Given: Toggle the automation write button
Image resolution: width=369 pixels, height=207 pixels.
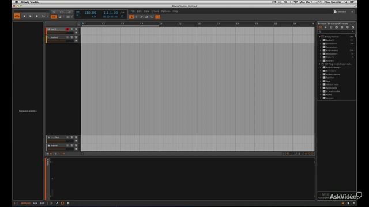Looking at the screenshot, I should point(43,16).
